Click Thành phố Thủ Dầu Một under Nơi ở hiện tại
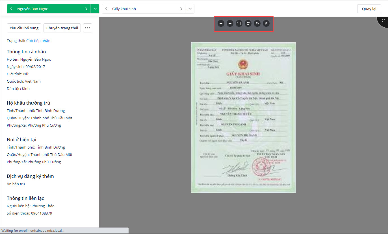The image size is (388, 234). tap(51, 154)
